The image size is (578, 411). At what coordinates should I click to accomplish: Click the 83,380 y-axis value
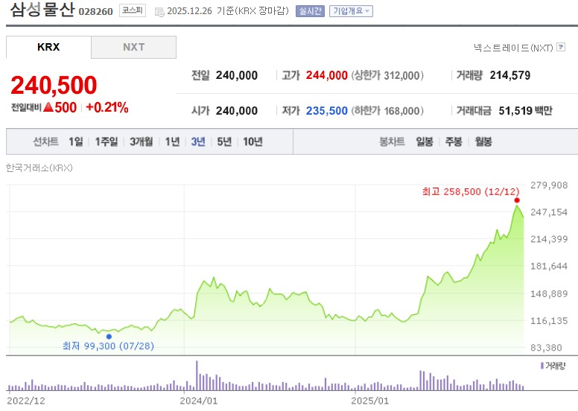click(x=546, y=348)
